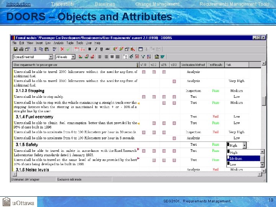Apply Bold formatting
The width and height of the screenshot is (276, 207).
click(90, 49)
